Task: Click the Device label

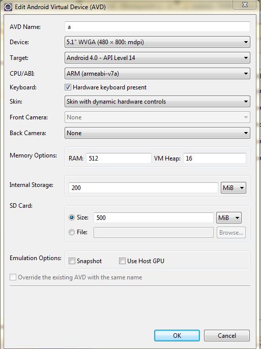Action: pos(19,42)
